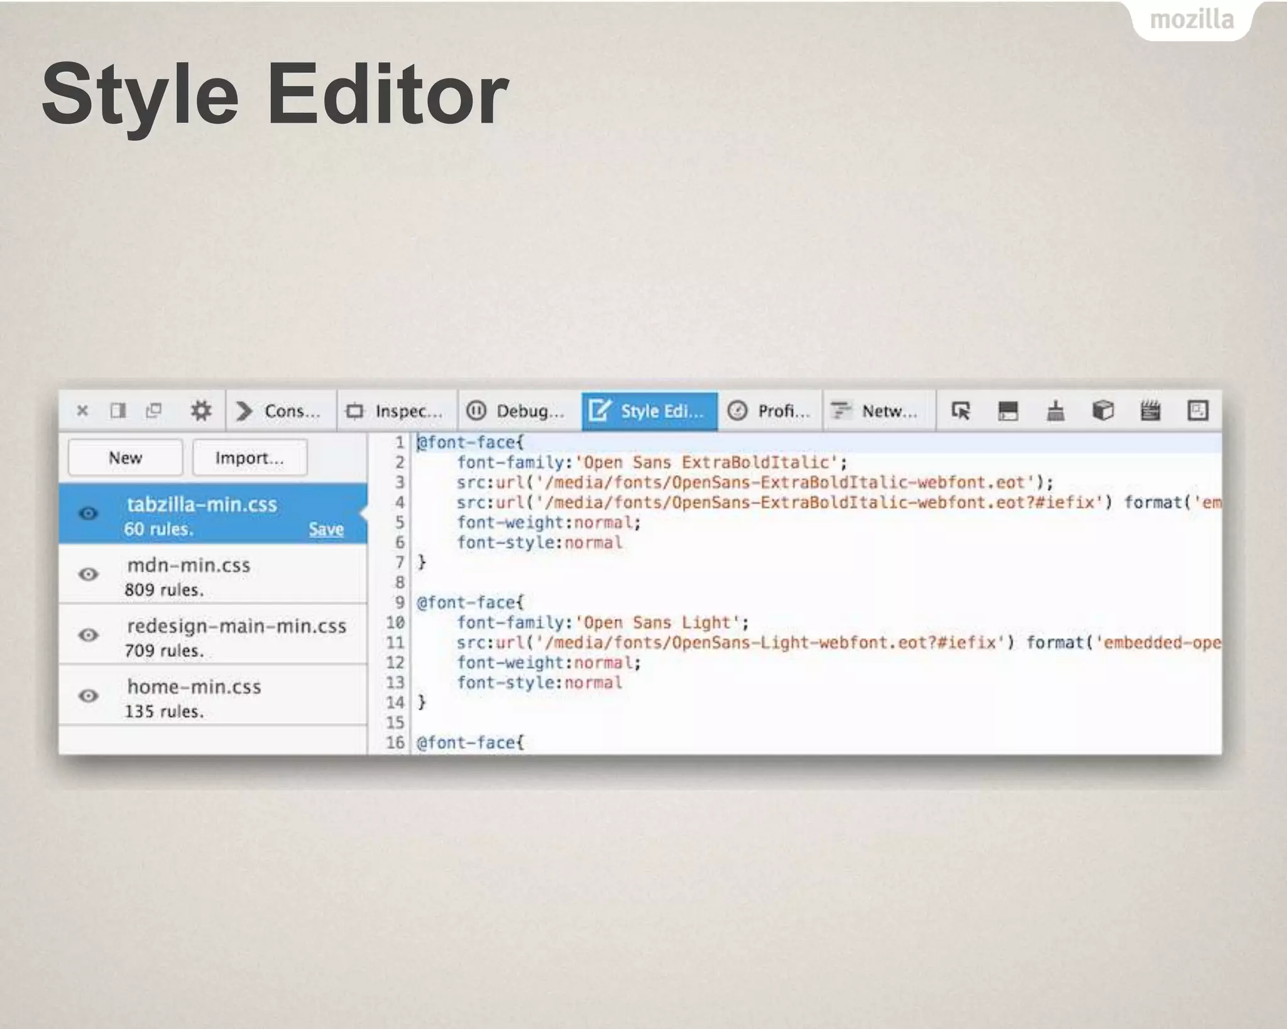Open toolbox in separate window icon
The image size is (1287, 1029).
[154, 411]
